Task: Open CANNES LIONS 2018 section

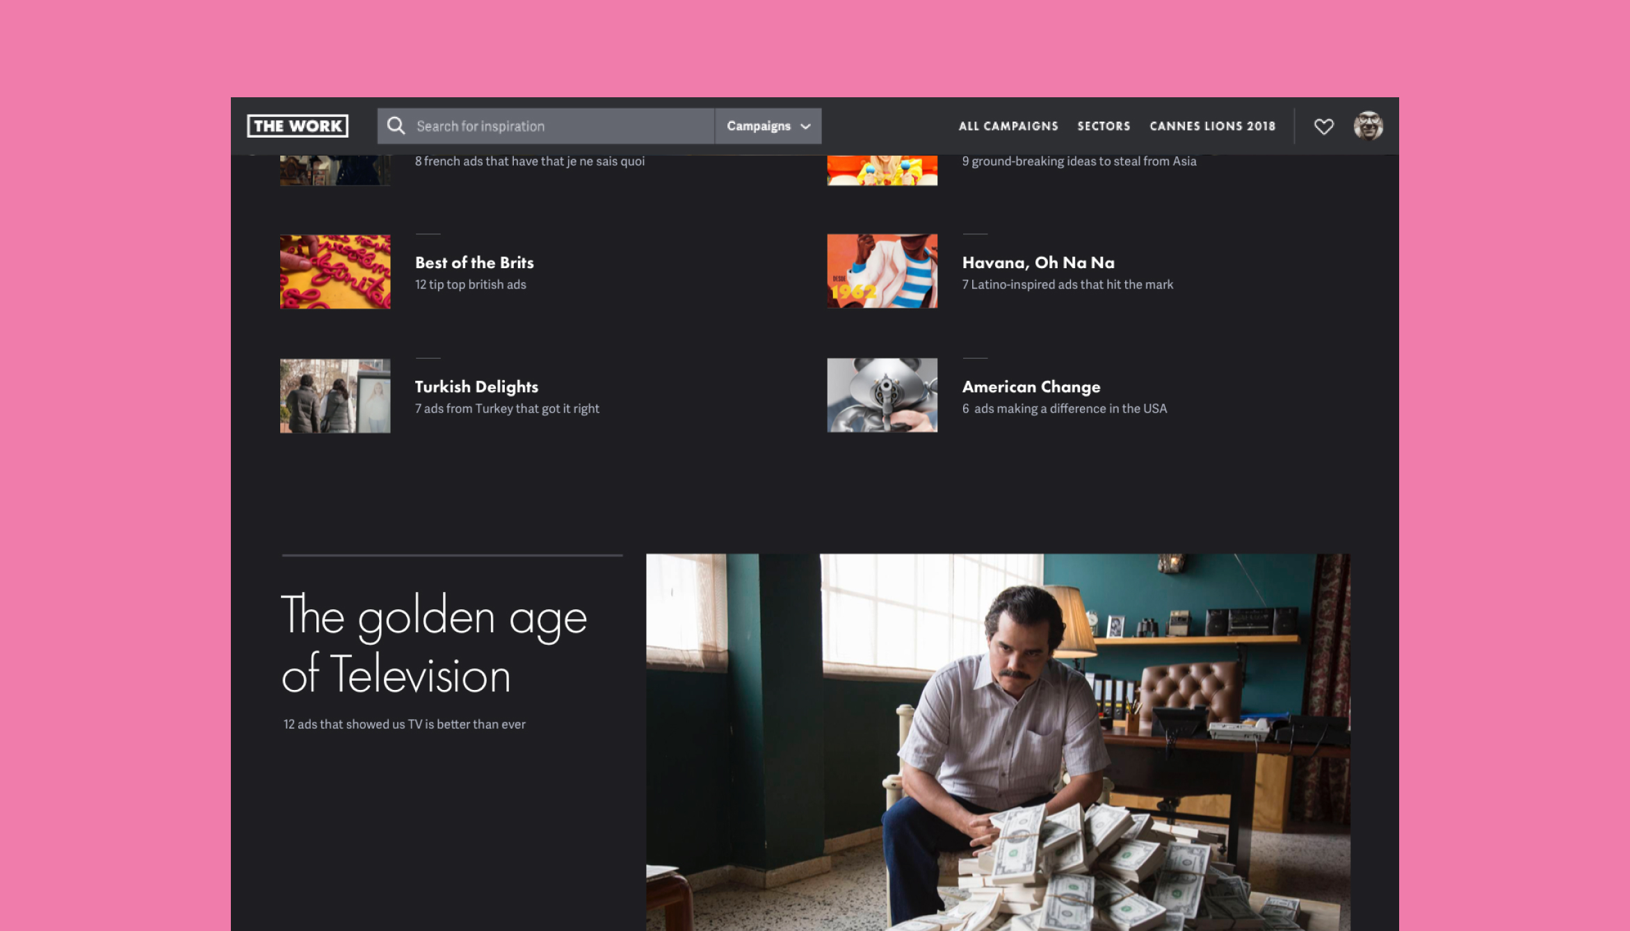Action: pyautogui.click(x=1212, y=126)
